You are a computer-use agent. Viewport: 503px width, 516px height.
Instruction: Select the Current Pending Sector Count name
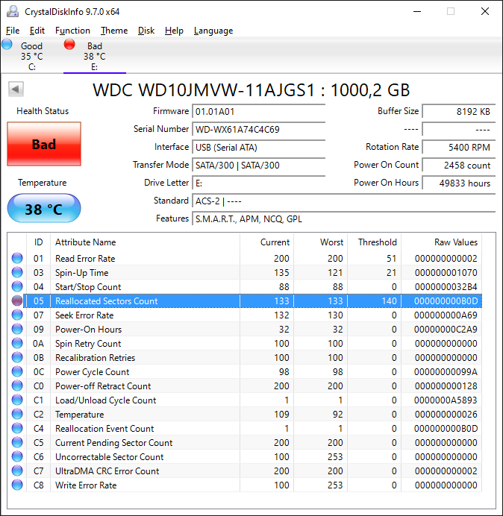[x=113, y=443]
